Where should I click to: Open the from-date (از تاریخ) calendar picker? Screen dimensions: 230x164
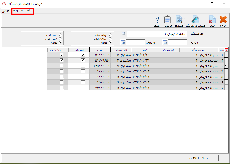click(x=165, y=42)
